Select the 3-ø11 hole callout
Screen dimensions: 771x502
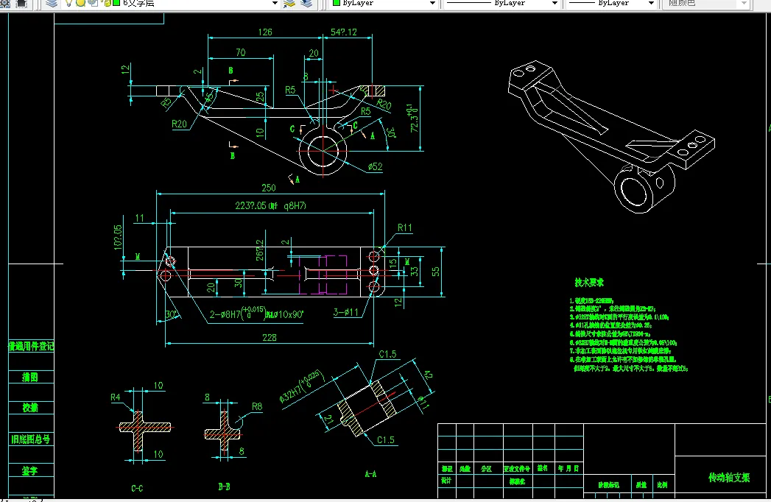[346, 311]
